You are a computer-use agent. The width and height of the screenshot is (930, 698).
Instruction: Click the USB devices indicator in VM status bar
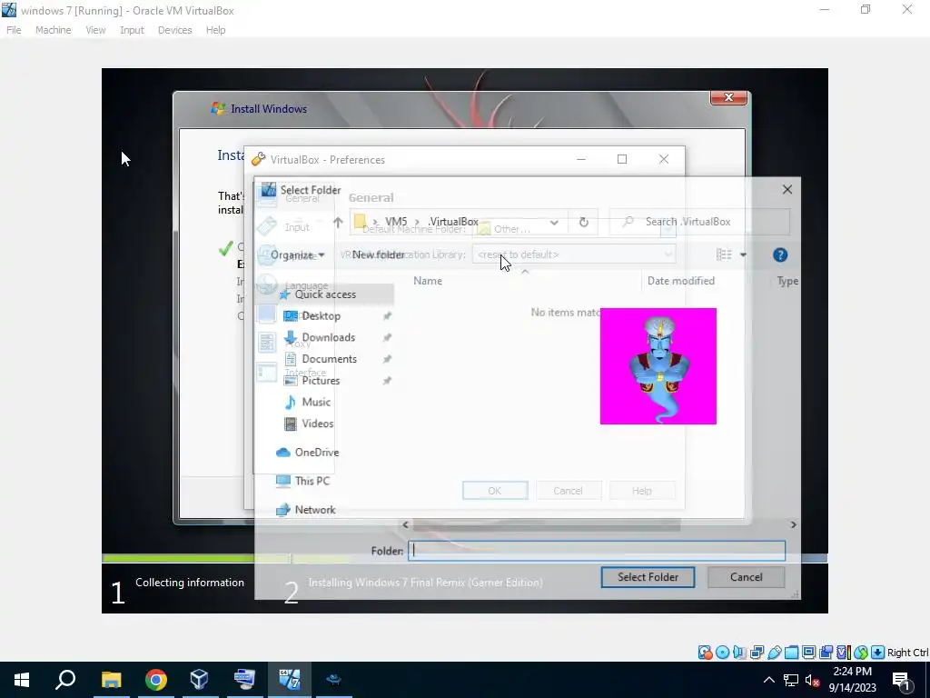point(774,653)
